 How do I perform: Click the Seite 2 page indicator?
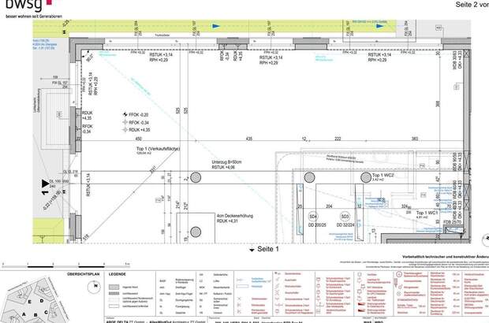472,5
